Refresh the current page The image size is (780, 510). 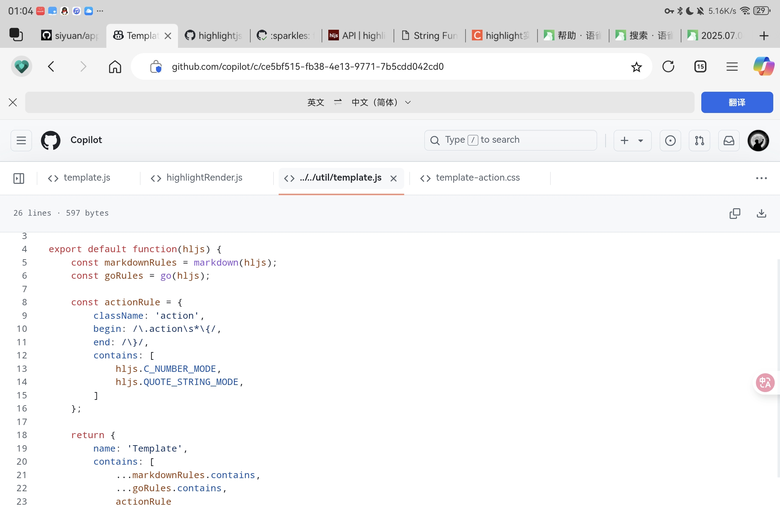[668, 66]
